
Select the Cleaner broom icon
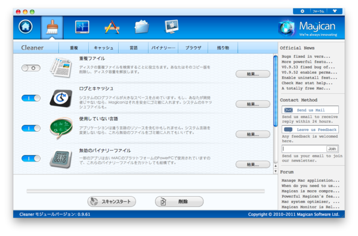coord(52,27)
